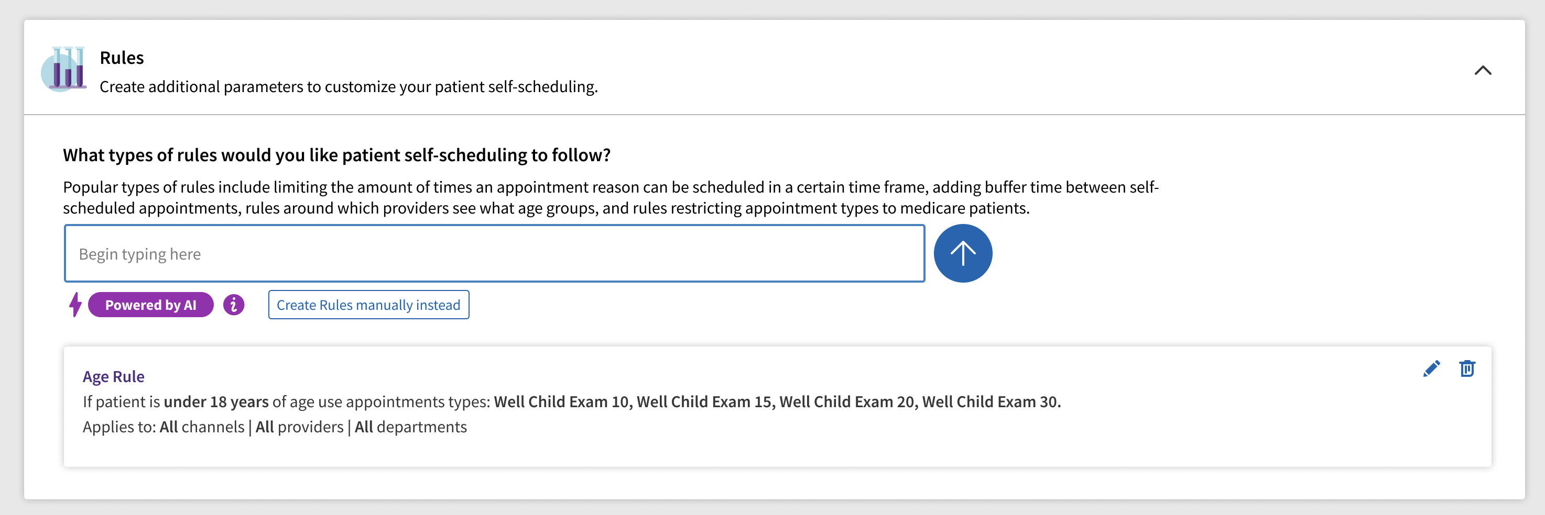Click 'All departments' in the Applies to line
Screen dimensions: 1545x515
coord(410,427)
